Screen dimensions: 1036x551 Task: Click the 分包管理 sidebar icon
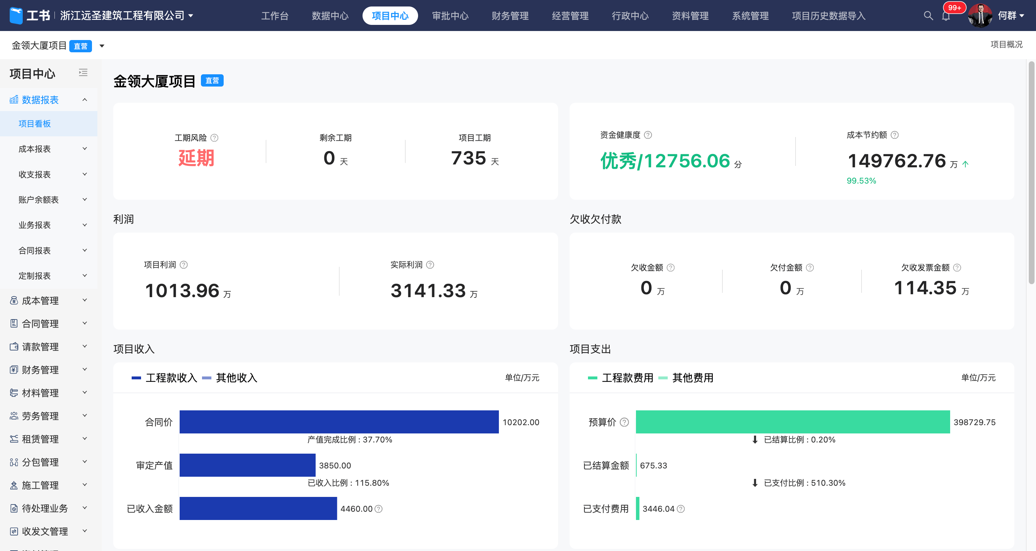point(14,462)
